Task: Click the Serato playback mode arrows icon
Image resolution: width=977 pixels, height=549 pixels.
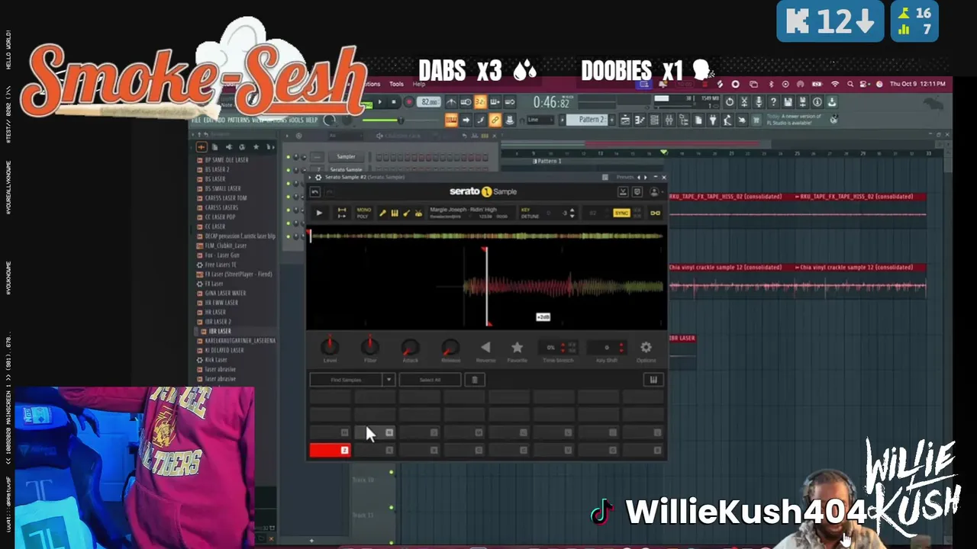Action: (x=342, y=213)
